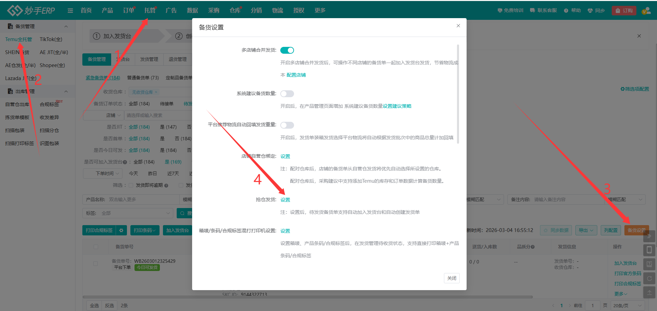The width and height of the screenshot is (657, 311).
Task: Open the 20条/页 page size dropdown
Action: [x=627, y=306]
